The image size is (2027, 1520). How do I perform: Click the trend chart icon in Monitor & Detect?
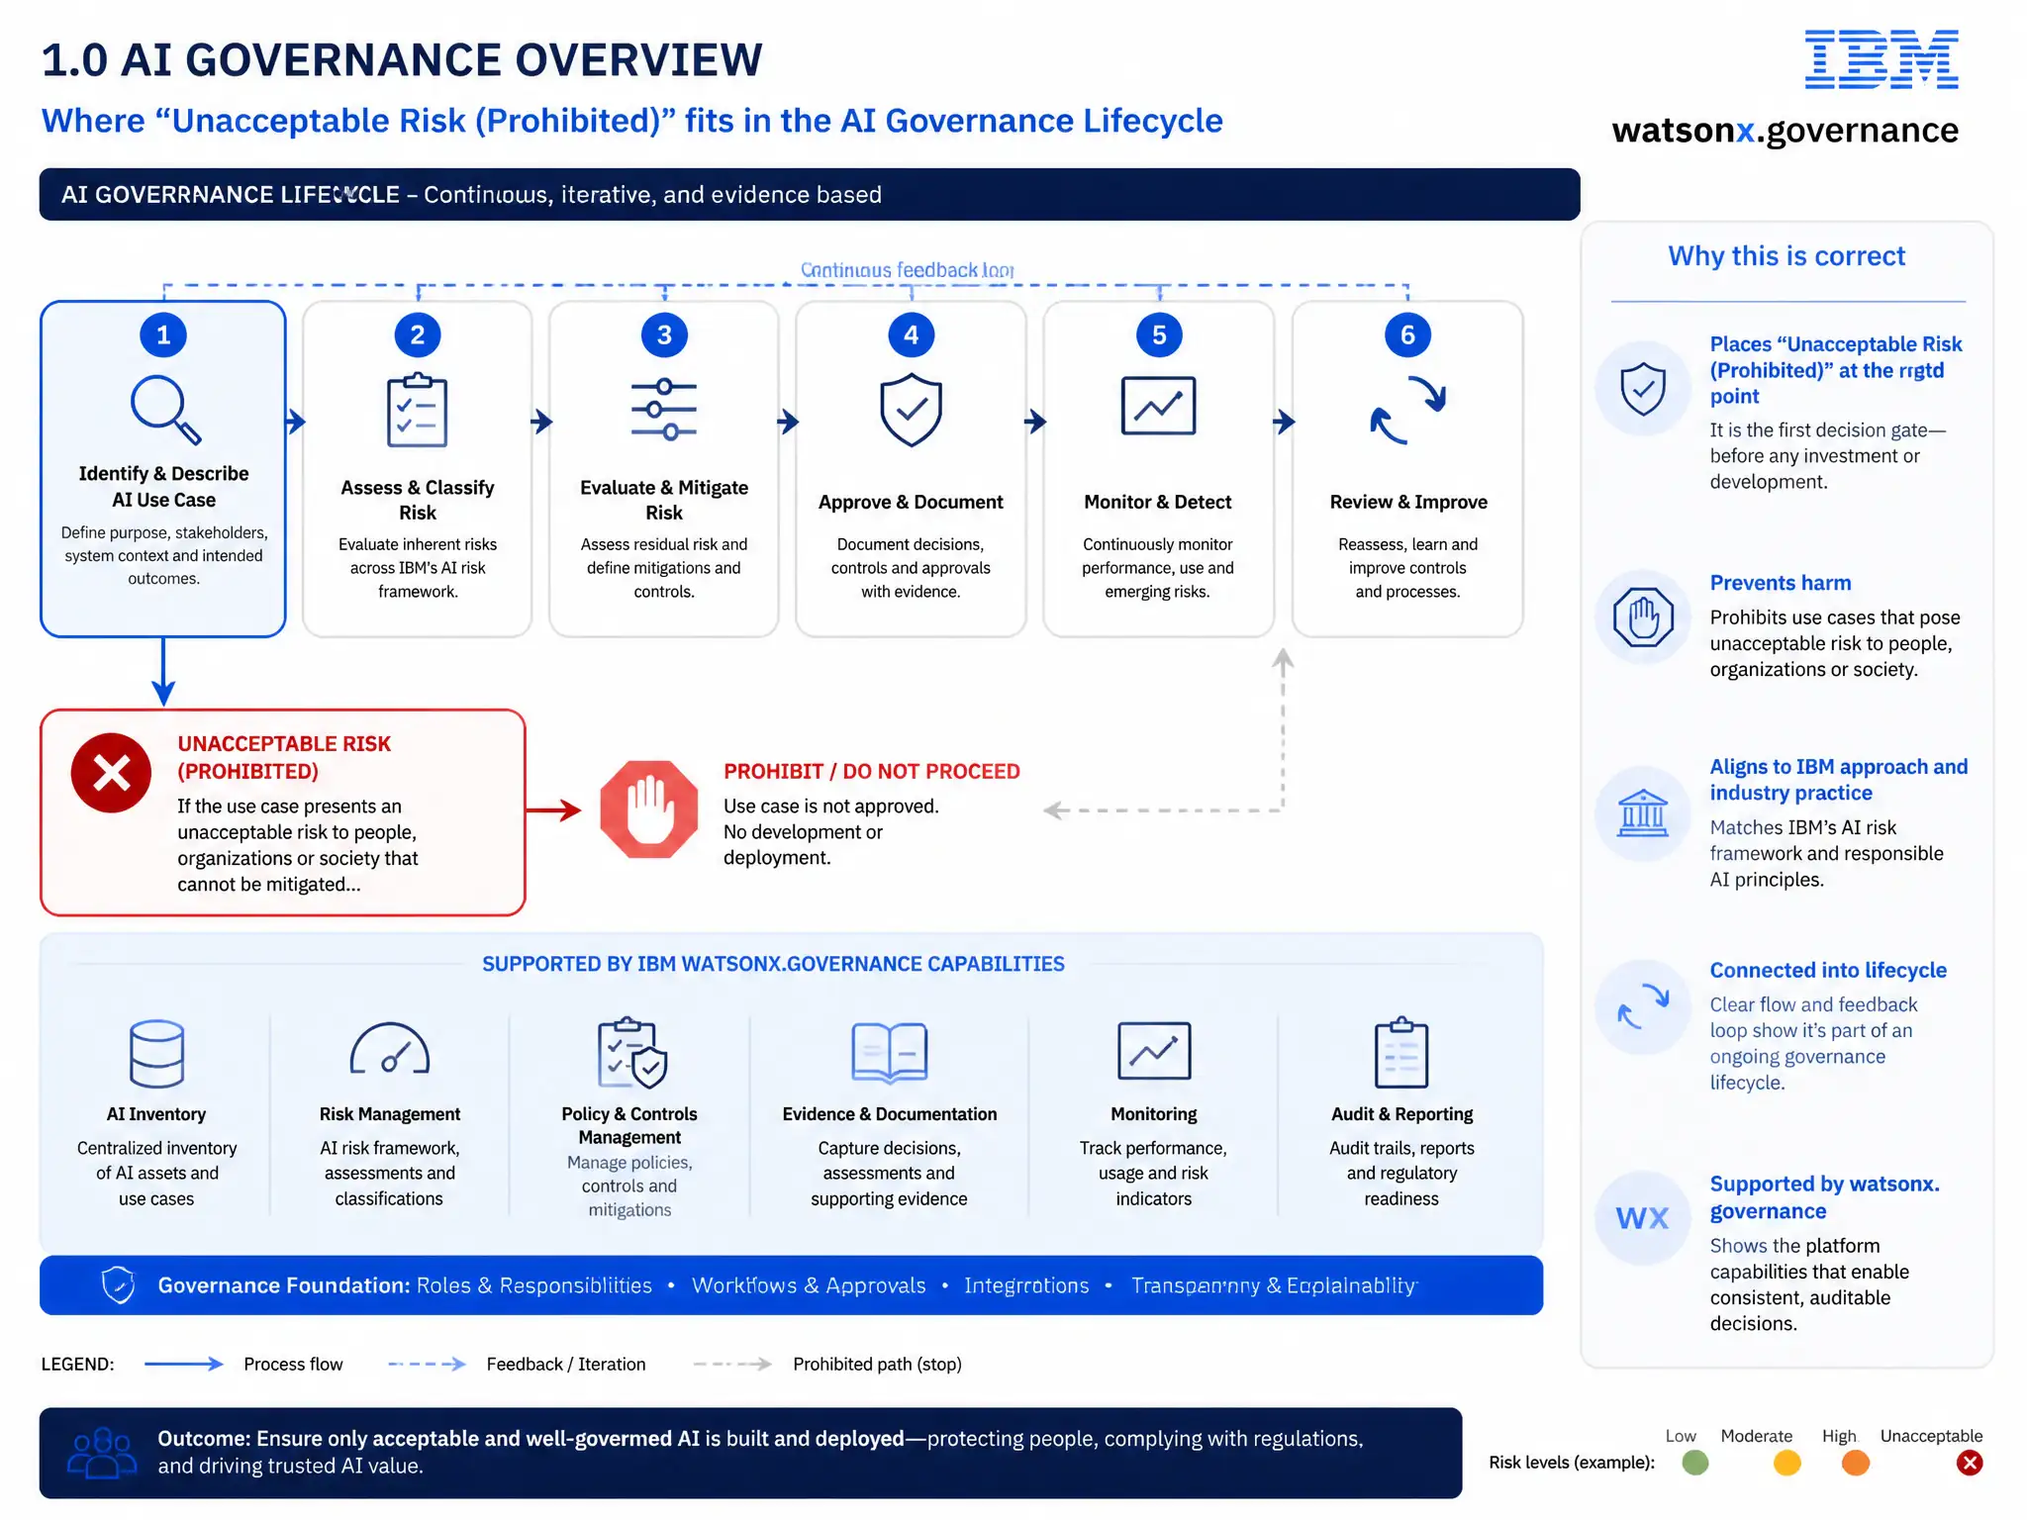coord(1158,406)
